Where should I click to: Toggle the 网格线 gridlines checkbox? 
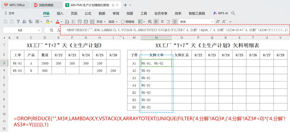click(x=122, y=22)
